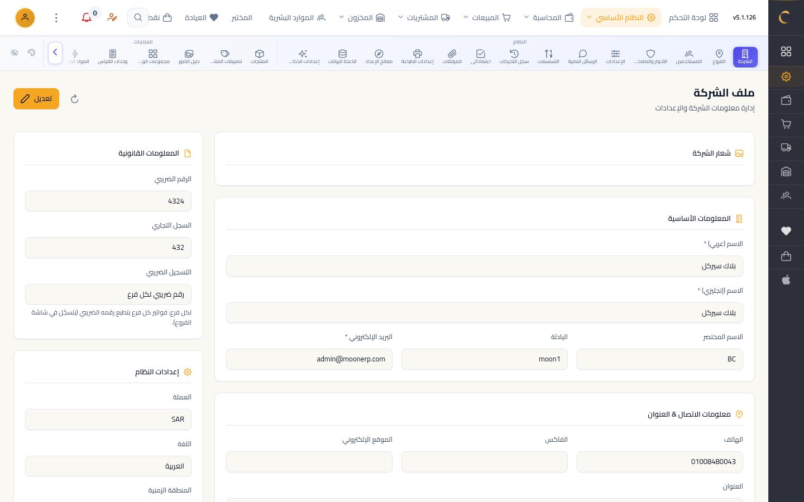Image resolution: width=804 pixels, height=502 pixels.
Task: Open الموارد البشرية (HR) menu item
Action: (297, 18)
